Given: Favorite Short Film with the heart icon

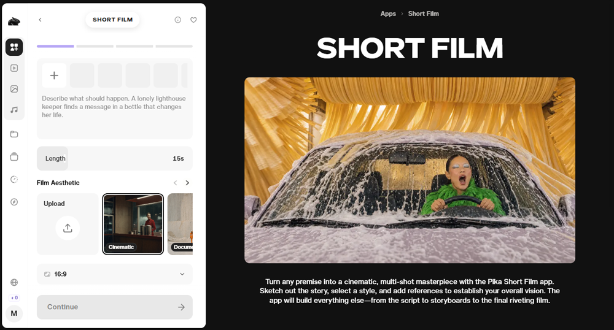Looking at the screenshot, I should (193, 20).
